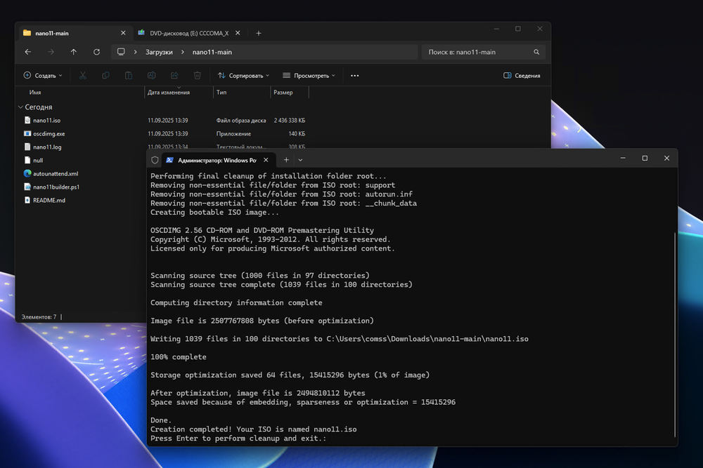The width and height of the screenshot is (703, 468).
Task: Click the 2 436 338 КБ size cell
Action: point(290,121)
